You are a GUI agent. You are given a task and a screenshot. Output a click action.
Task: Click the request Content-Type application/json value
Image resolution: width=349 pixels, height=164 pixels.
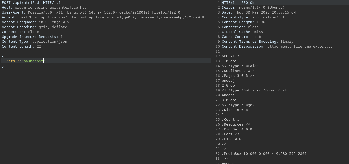coord(49,42)
